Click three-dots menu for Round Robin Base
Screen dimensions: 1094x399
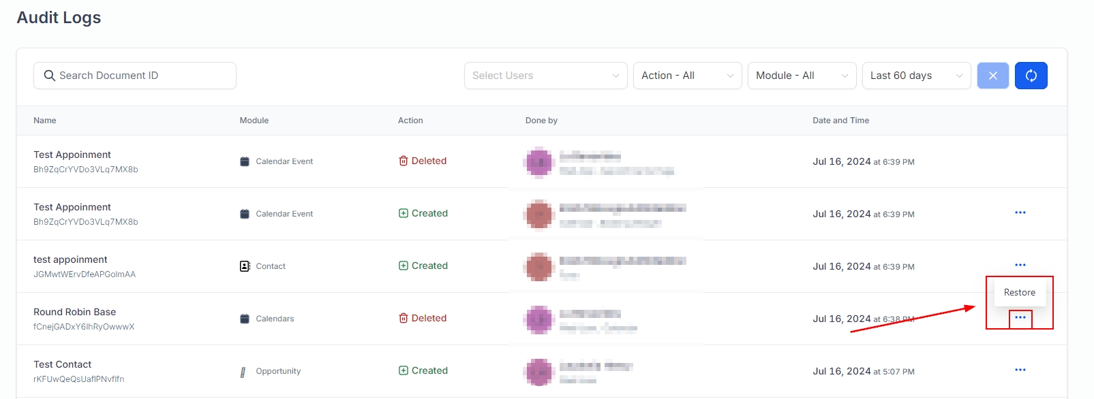[1020, 318]
